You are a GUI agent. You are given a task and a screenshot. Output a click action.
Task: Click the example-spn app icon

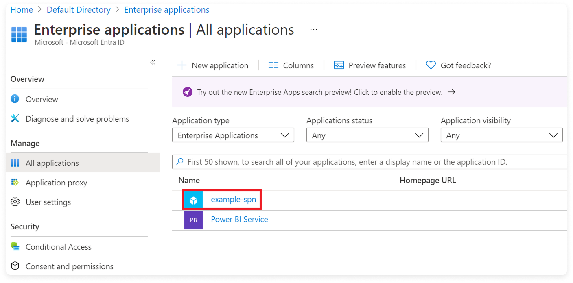(x=193, y=200)
